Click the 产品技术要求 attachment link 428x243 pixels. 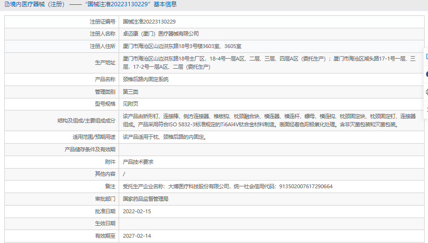[138, 162]
